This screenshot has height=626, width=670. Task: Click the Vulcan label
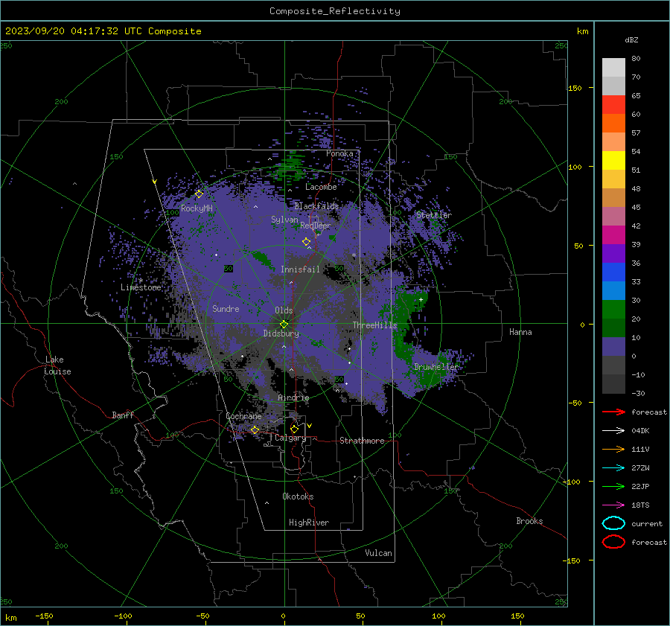(x=378, y=553)
